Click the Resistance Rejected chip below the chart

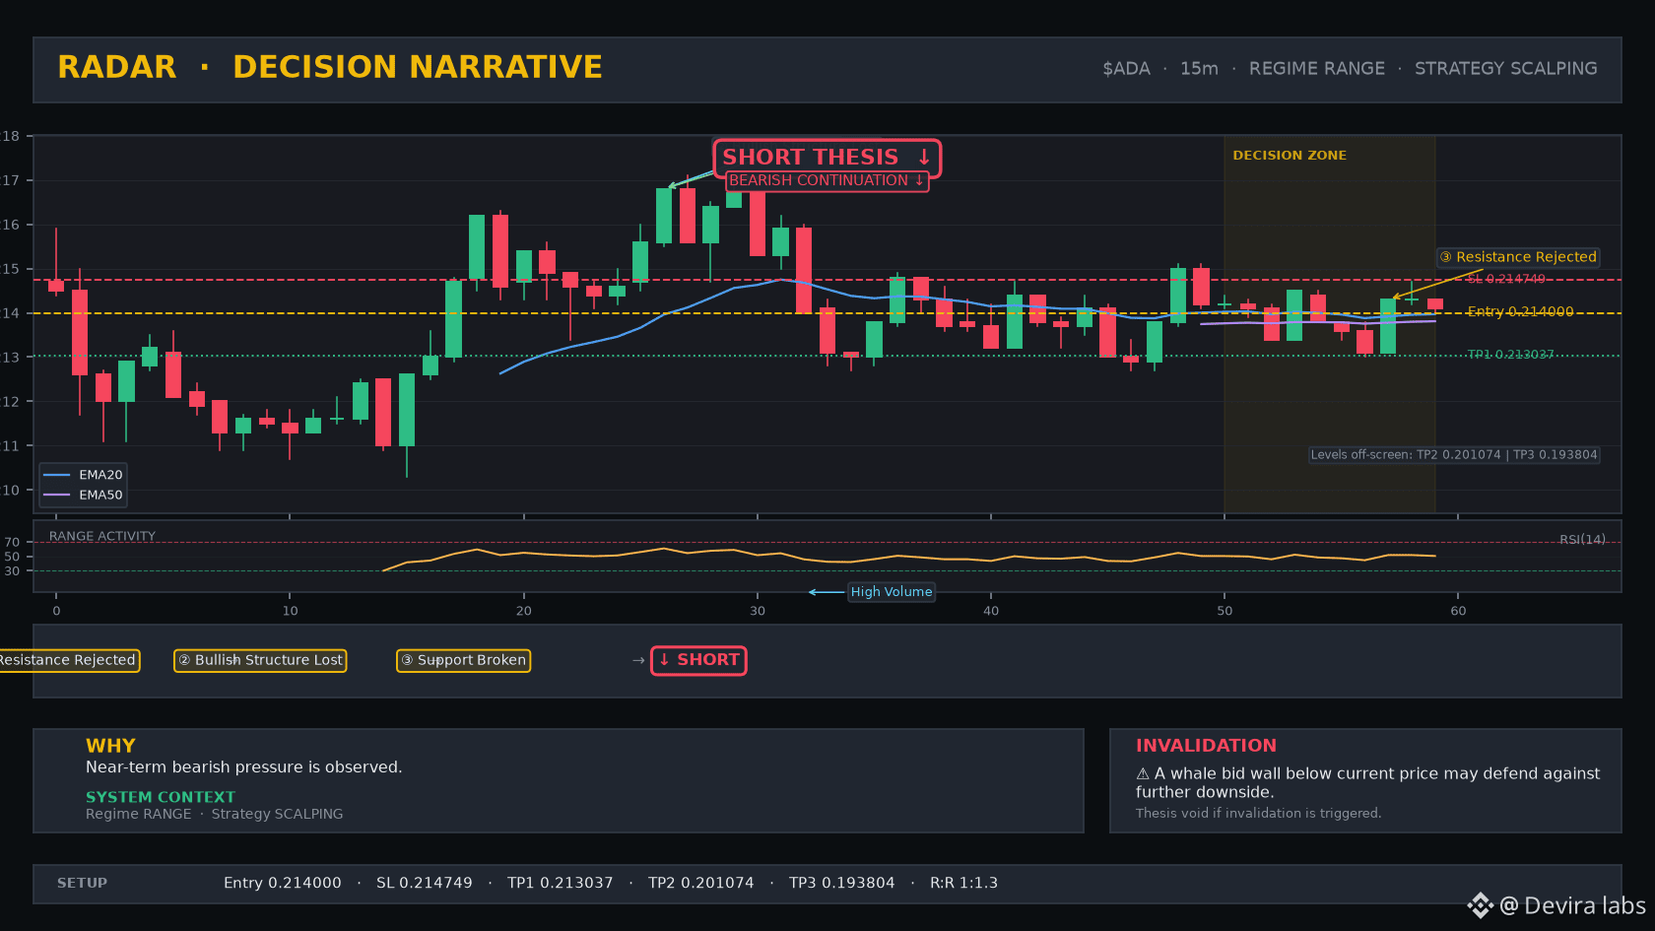coord(68,660)
